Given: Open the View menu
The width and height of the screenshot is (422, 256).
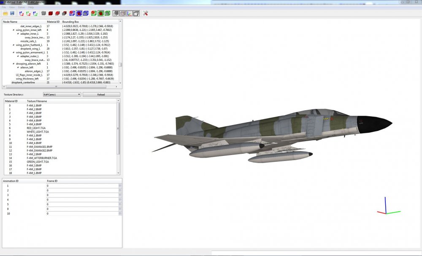Looking at the screenshot, I should pyautogui.click(x=12, y=7).
